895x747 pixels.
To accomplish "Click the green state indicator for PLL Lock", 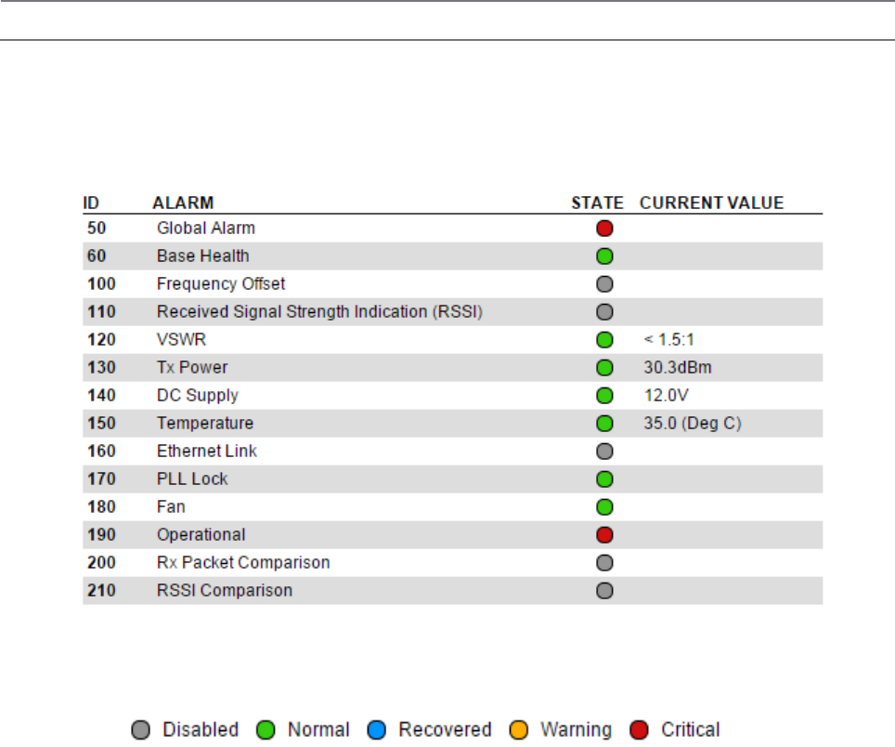I will click(604, 479).
